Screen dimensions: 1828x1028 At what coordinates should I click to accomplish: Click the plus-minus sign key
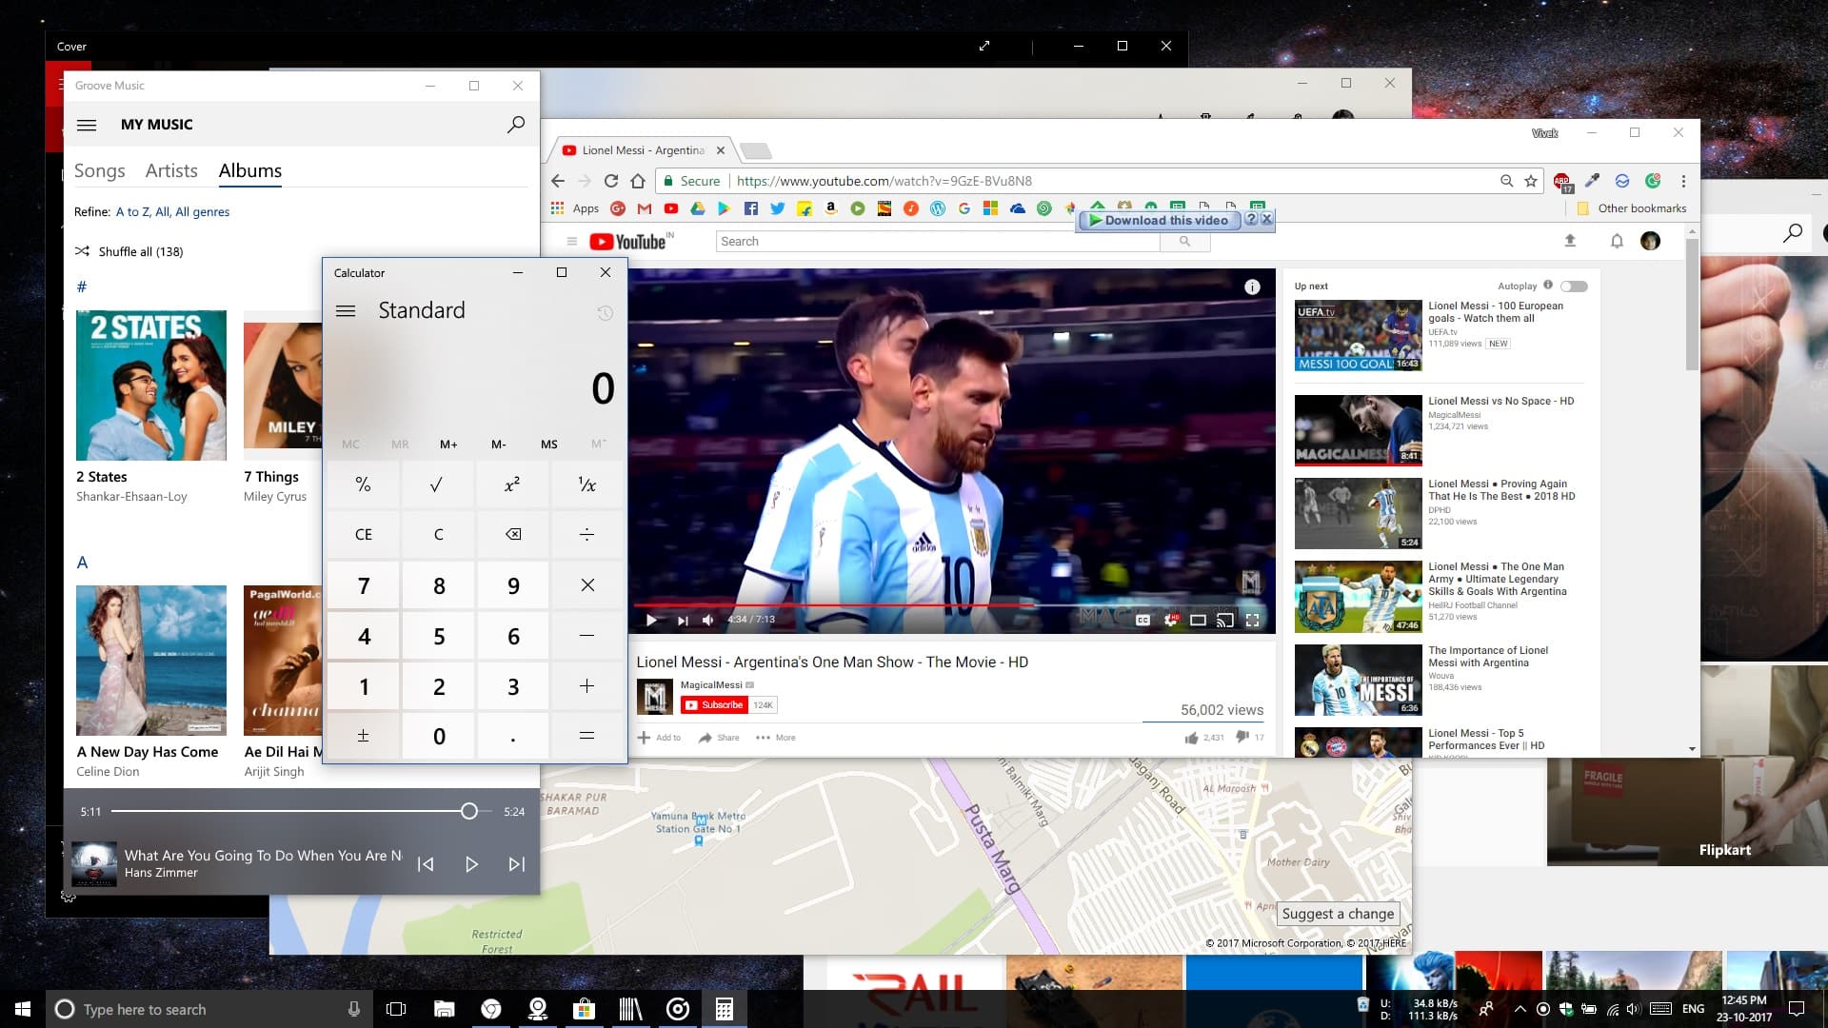coord(363,736)
